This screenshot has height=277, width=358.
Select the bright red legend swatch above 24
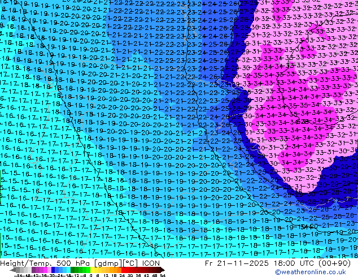pyautogui.click(x=123, y=270)
